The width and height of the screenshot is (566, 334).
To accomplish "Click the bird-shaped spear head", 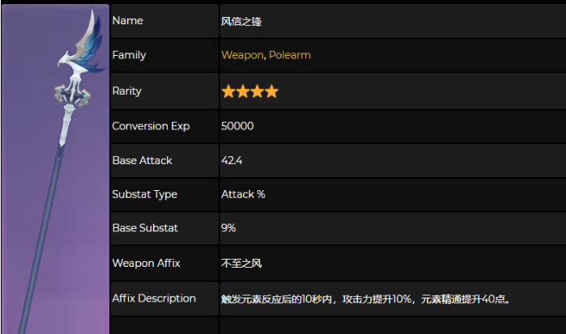I will point(82,49).
